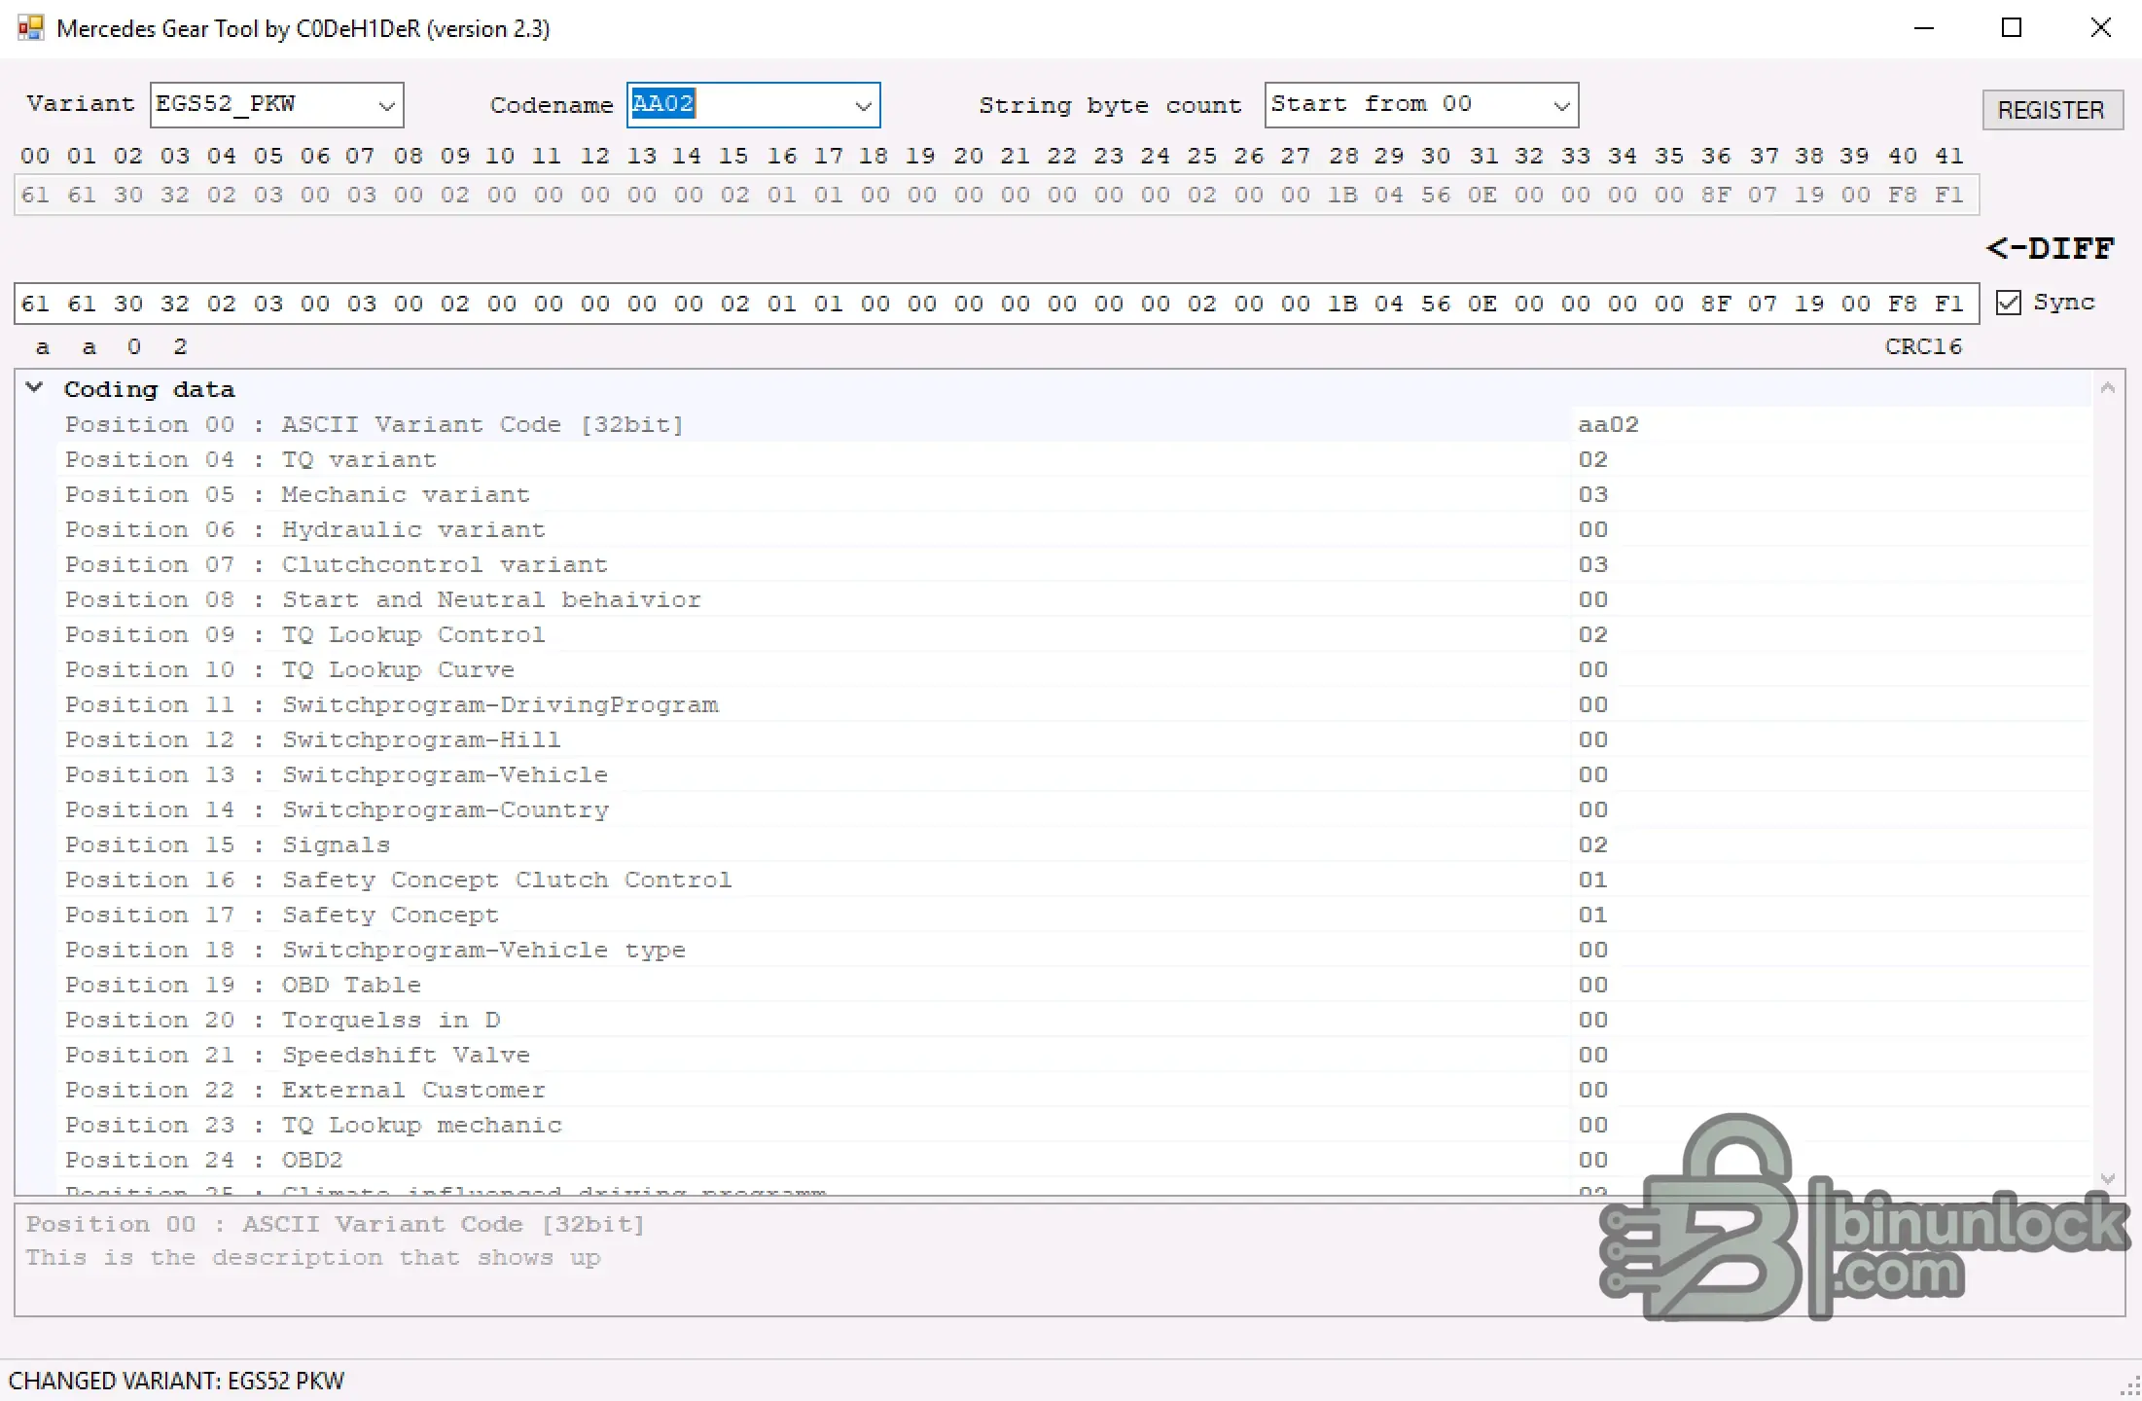Select Position 07 Clutchcontrol variant row
This screenshot has width=2142, height=1401.
1074,564
